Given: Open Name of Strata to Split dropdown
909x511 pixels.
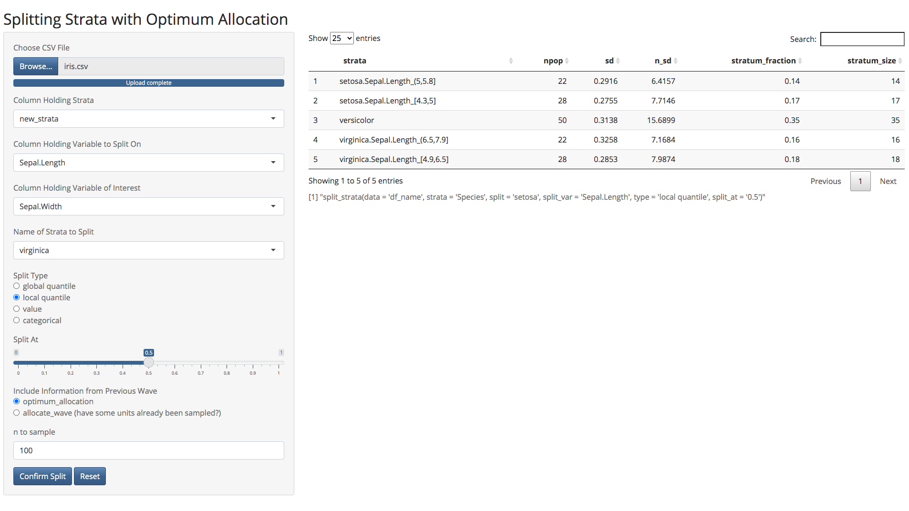Looking at the screenshot, I should coord(148,250).
